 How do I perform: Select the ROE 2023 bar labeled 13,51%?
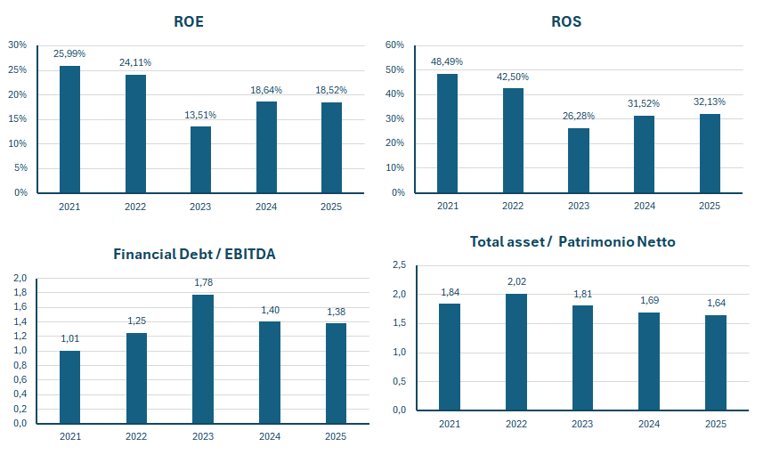click(x=200, y=159)
